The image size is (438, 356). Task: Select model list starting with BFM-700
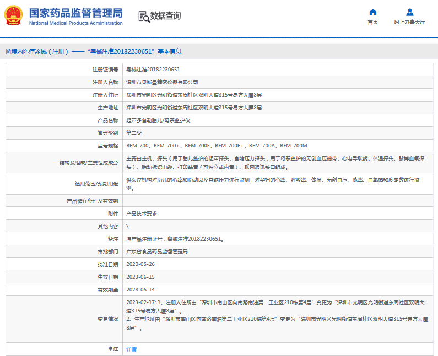point(217,146)
